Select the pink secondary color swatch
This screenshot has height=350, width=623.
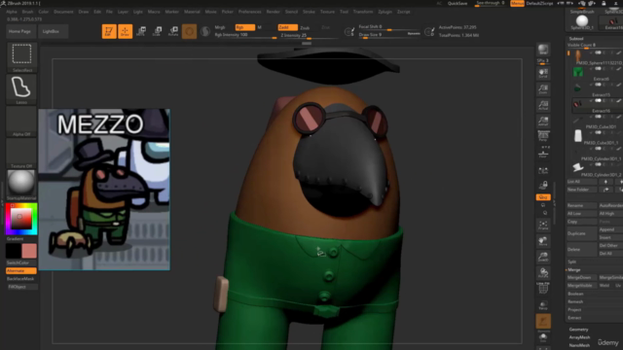pyautogui.click(x=29, y=251)
